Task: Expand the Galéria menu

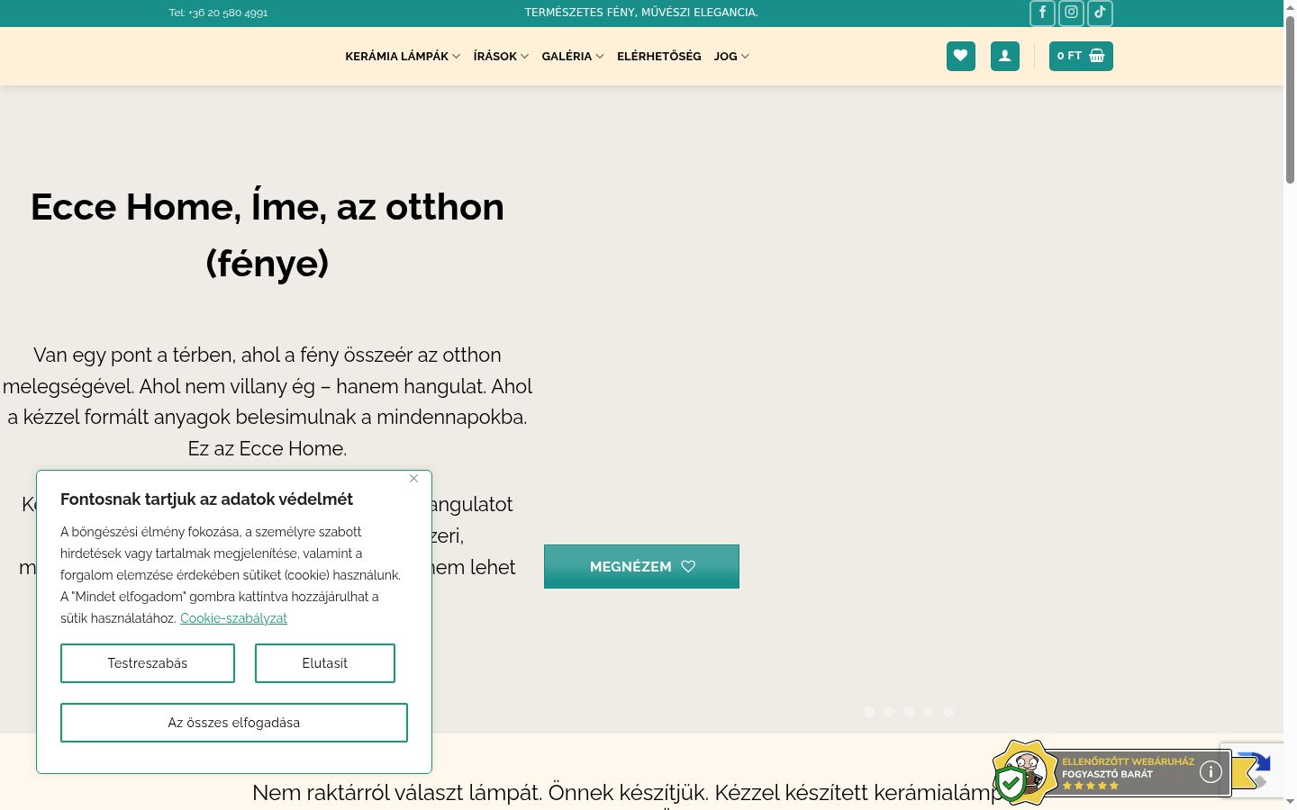Action: (573, 56)
